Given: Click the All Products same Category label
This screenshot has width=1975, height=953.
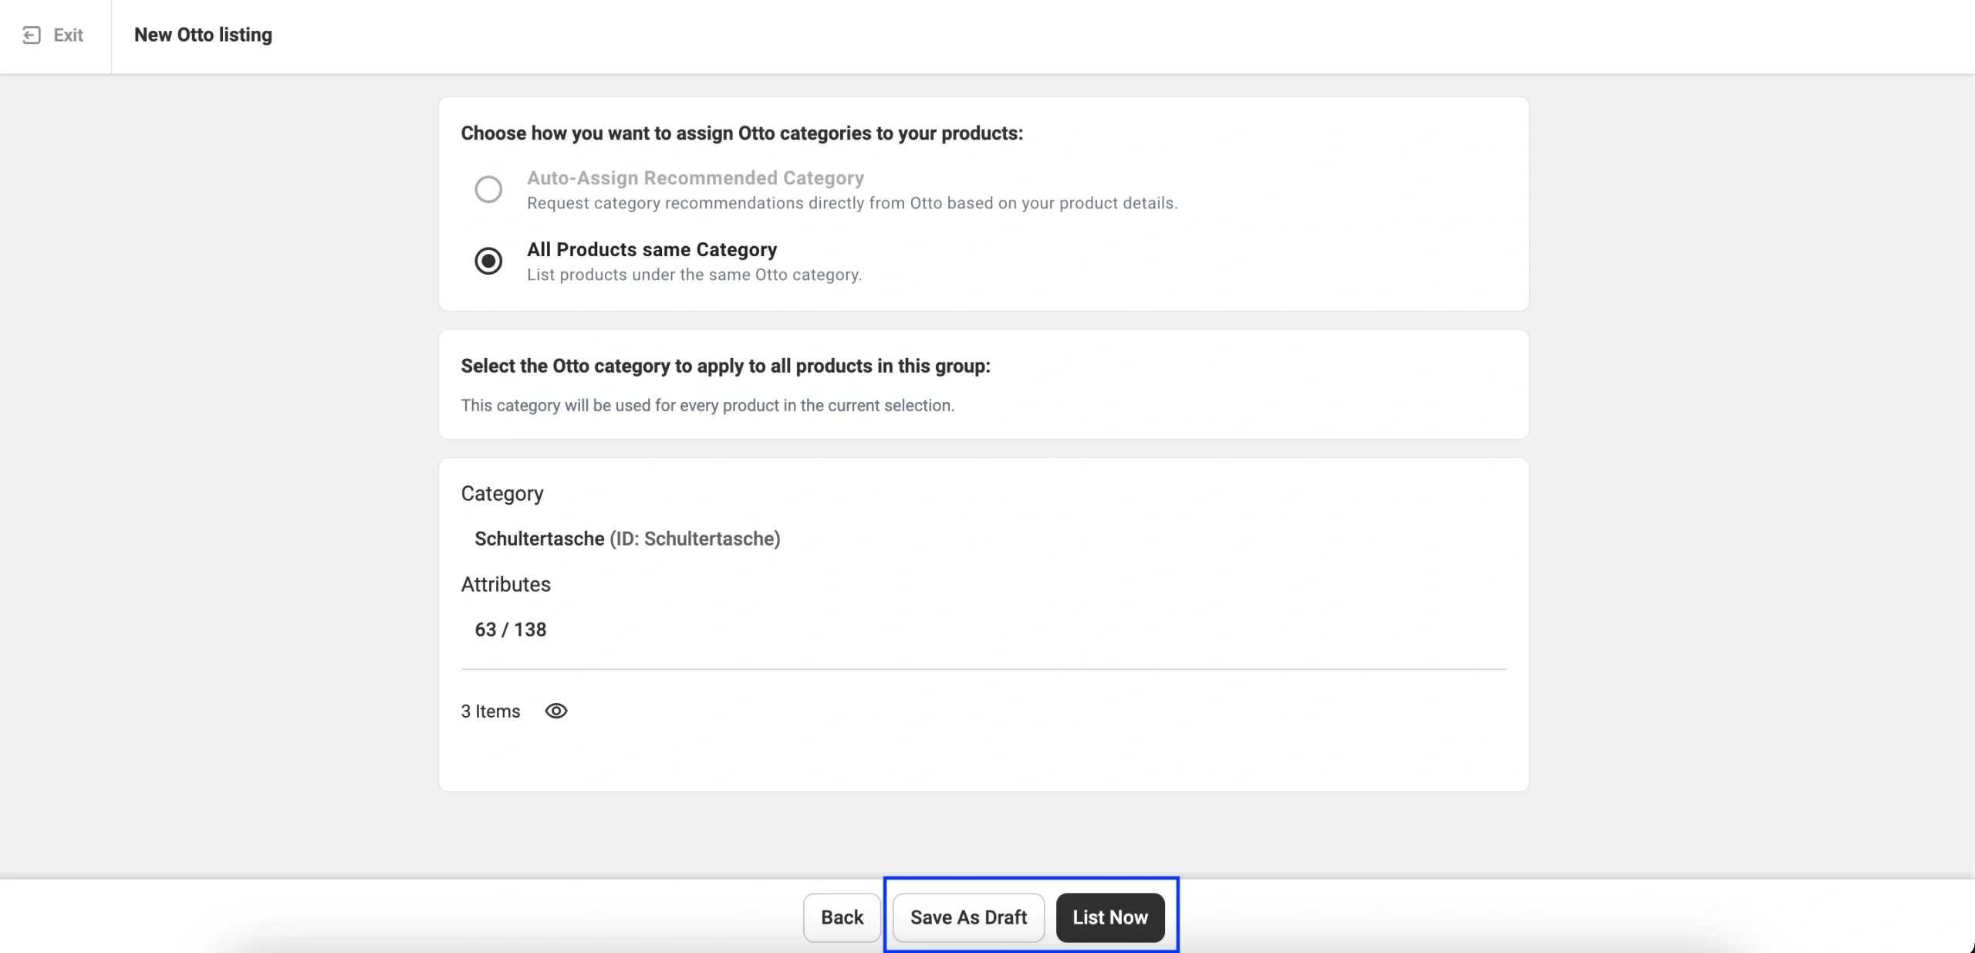Looking at the screenshot, I should 651,250.
